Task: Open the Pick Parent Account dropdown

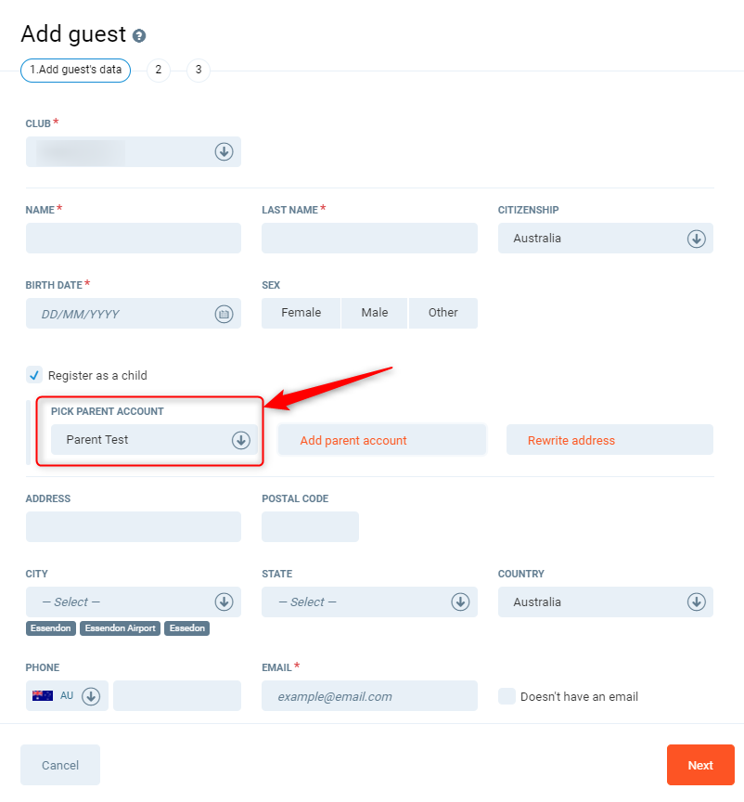Action: click(240, 440)
